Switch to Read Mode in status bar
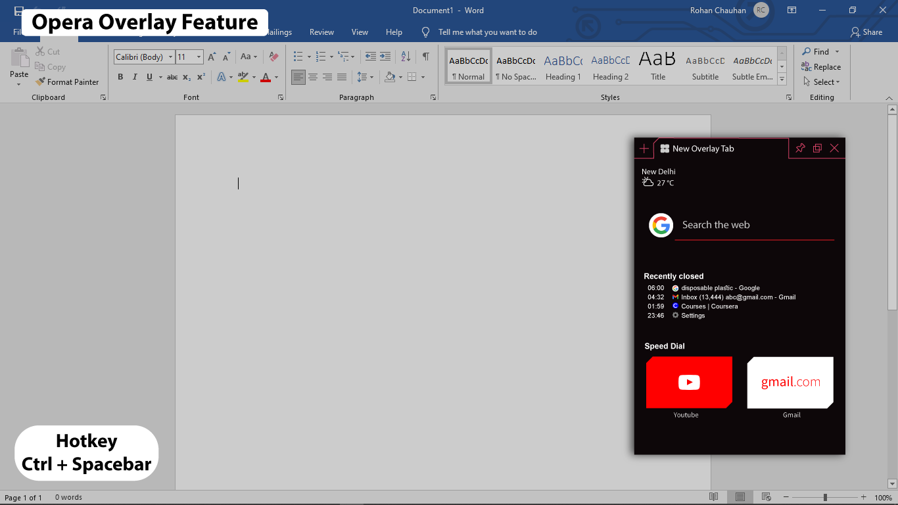The height and width of the screenshot is (505, 898). click(x=714, y=497)
